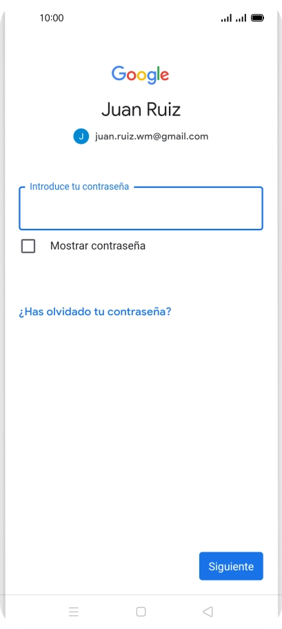Tap the 10:00 clock in status bar

click(x=52, y=18)
